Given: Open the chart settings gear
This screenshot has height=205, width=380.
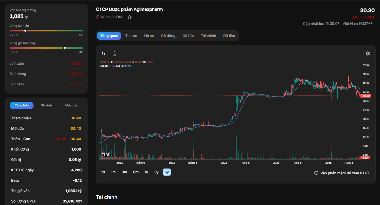Looking at the screenshot, I should pos(368,53).
